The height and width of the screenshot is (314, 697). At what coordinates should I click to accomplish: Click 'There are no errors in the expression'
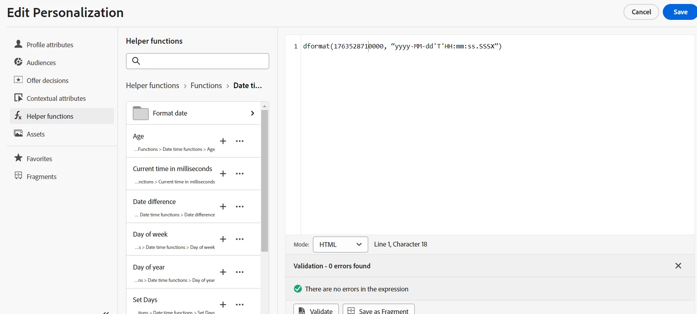[x=357, y=289]
